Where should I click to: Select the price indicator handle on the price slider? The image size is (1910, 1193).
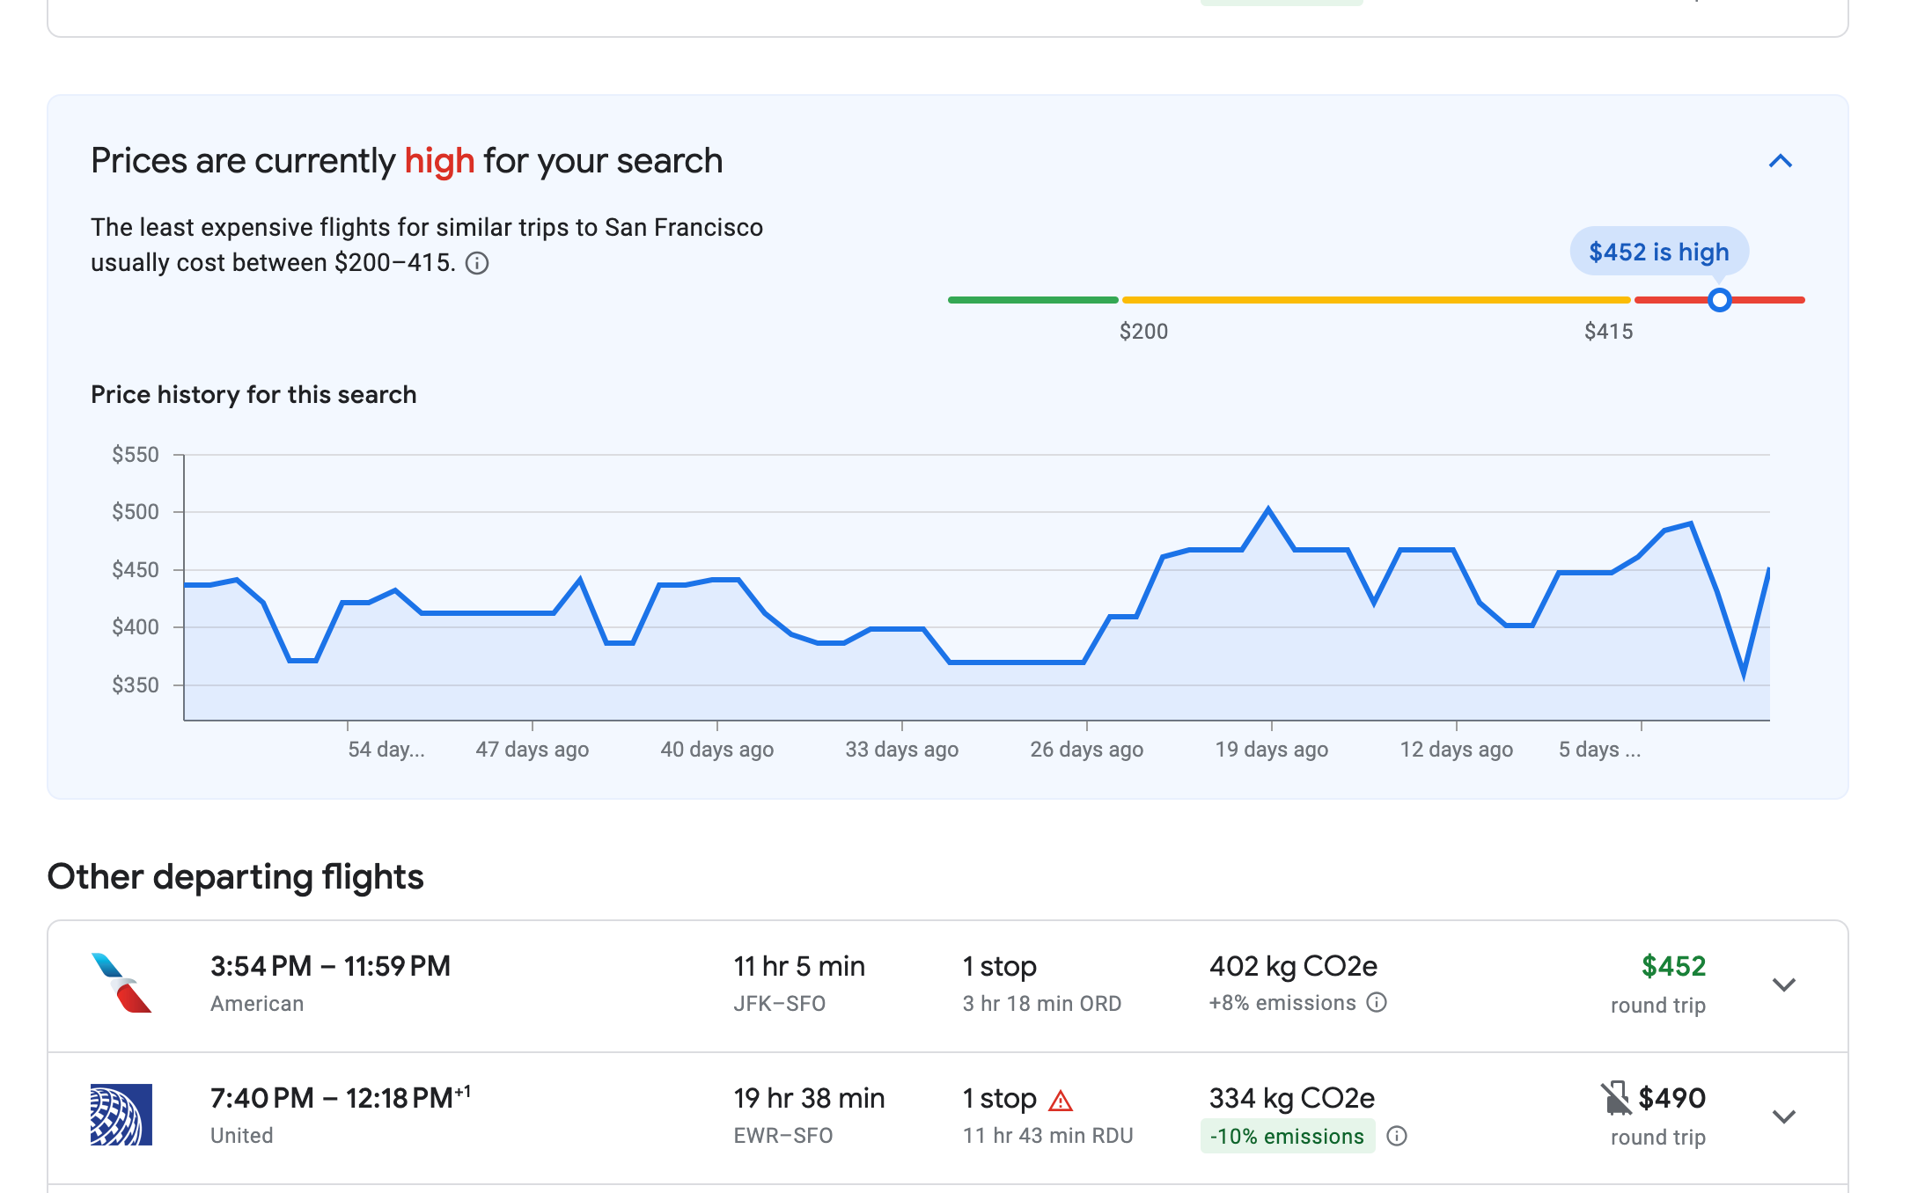1720,300
